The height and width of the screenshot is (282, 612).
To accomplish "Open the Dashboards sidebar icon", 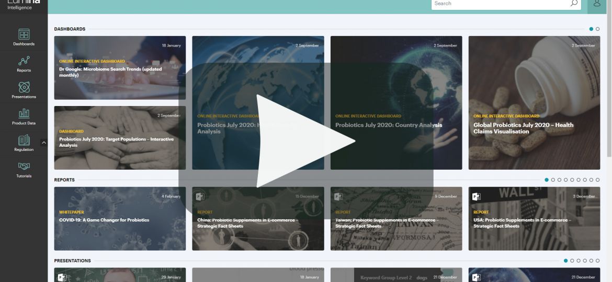I will tap(24, 34).
